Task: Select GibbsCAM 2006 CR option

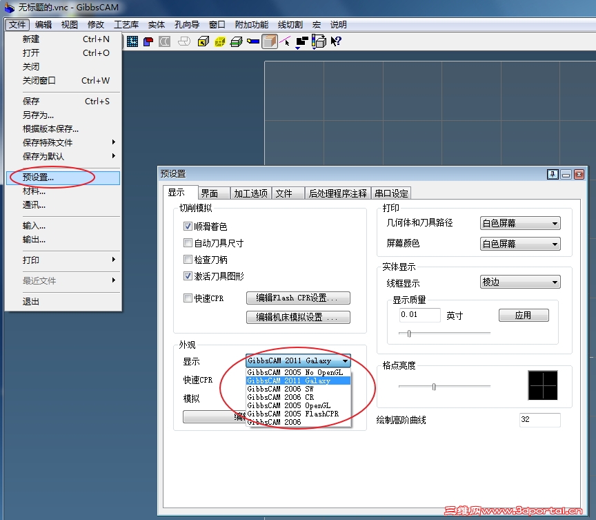Action: (x=298, y=397)
